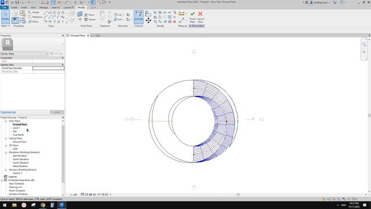This screenshot has width=371, height=209.
Task: Select Door Schedule in Project Browser
Action: 16,183
